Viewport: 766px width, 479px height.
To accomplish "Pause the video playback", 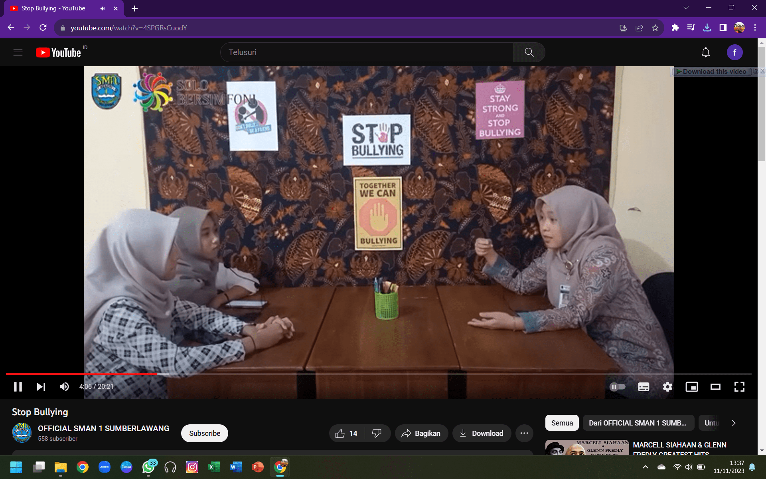I will click(18, 386).
